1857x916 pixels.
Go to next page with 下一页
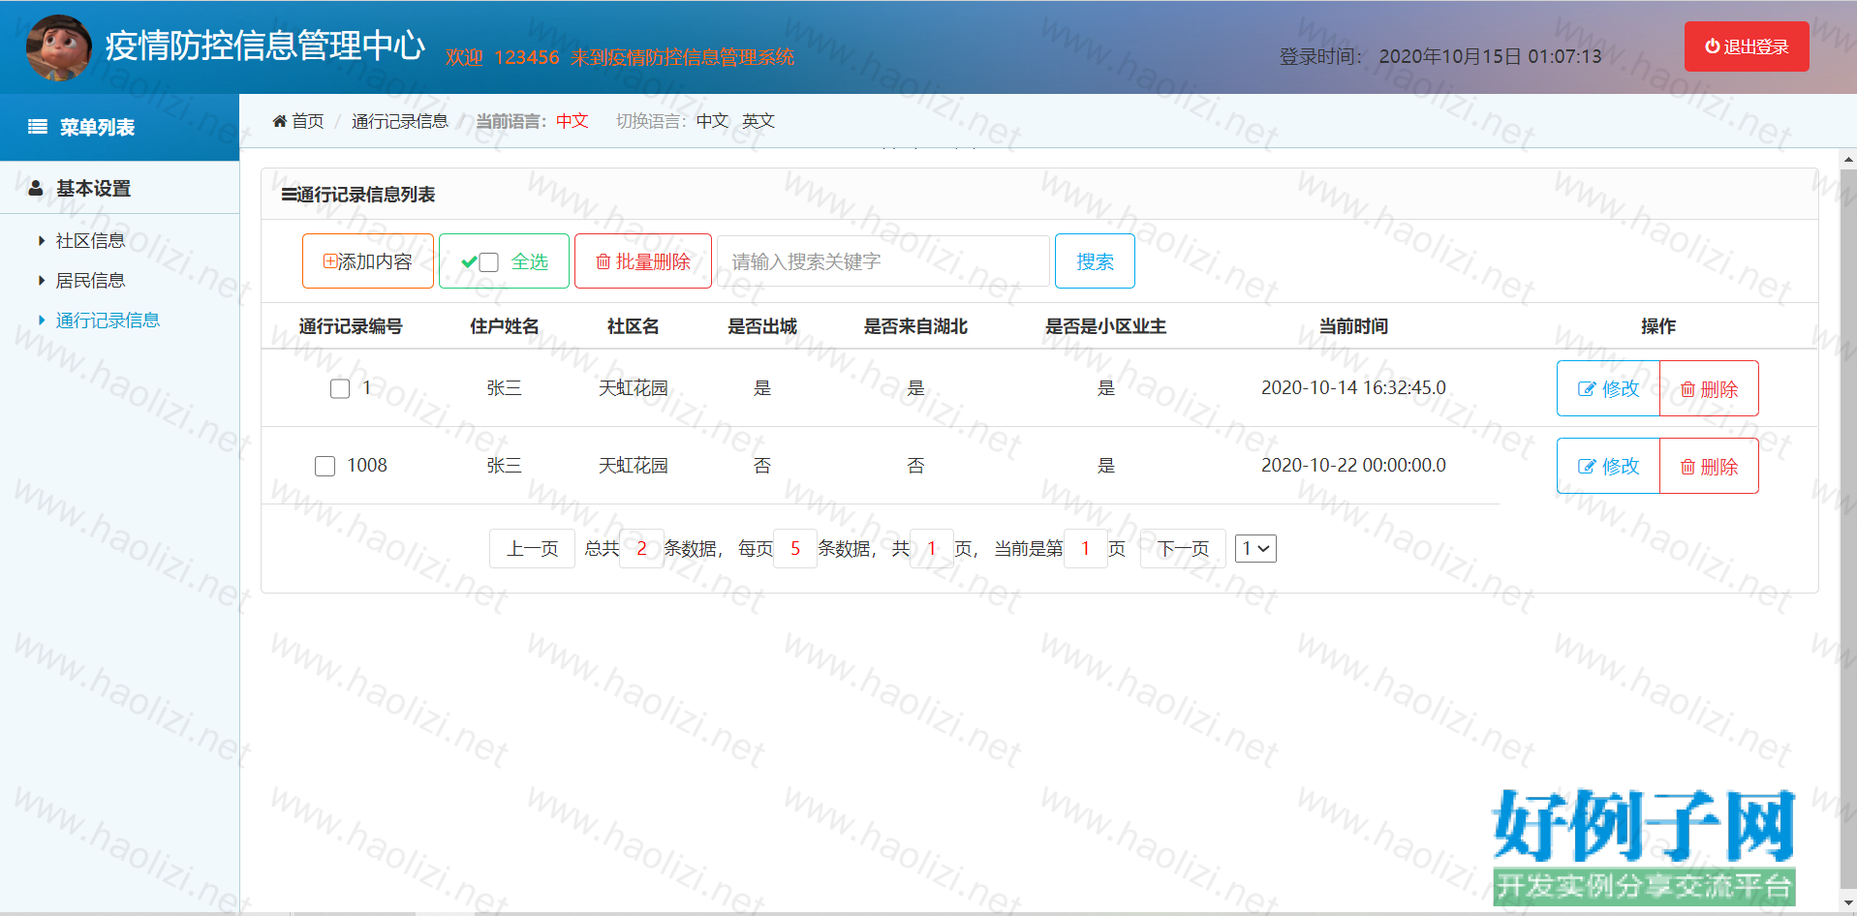(1183, 549)
